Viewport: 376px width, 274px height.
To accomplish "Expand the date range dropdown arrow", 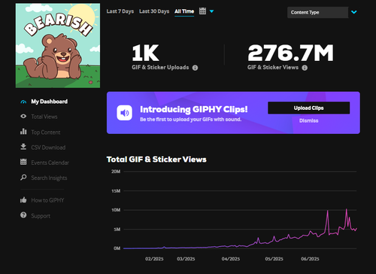I will [211, 11].
